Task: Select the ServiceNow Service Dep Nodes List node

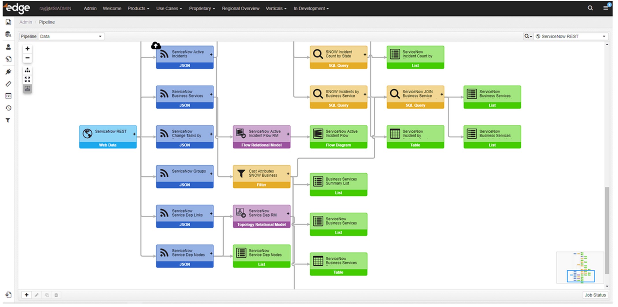Action: (262, 256)
